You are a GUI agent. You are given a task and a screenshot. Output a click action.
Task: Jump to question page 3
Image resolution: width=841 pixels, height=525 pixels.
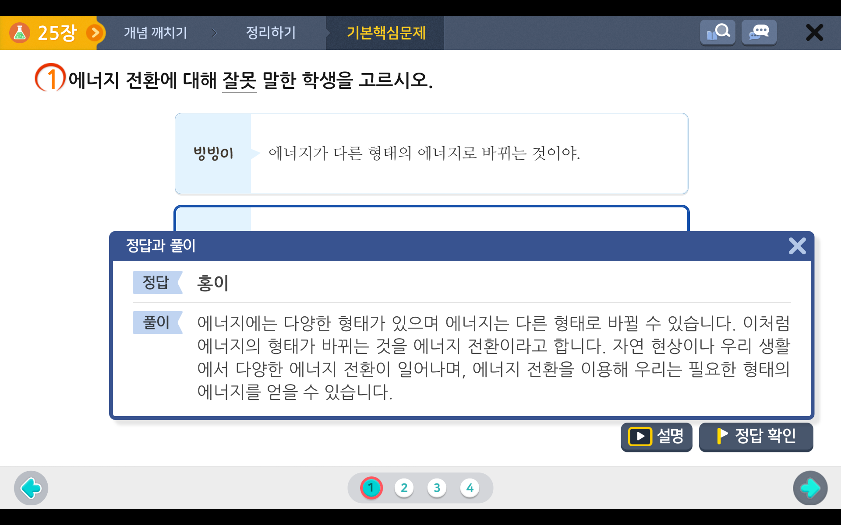(437, 487)
